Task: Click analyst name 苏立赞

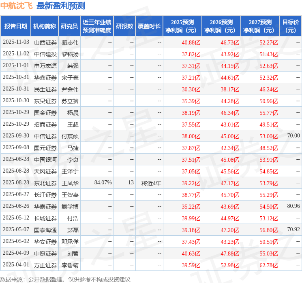Action: [70, 101]
